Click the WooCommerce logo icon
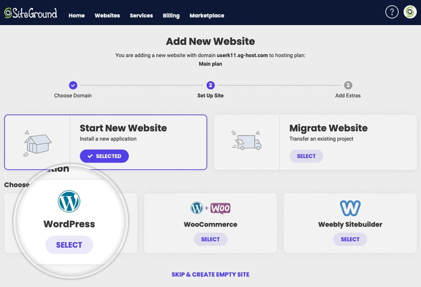Screen dimensions: 421x287 (x=210, y=208)
